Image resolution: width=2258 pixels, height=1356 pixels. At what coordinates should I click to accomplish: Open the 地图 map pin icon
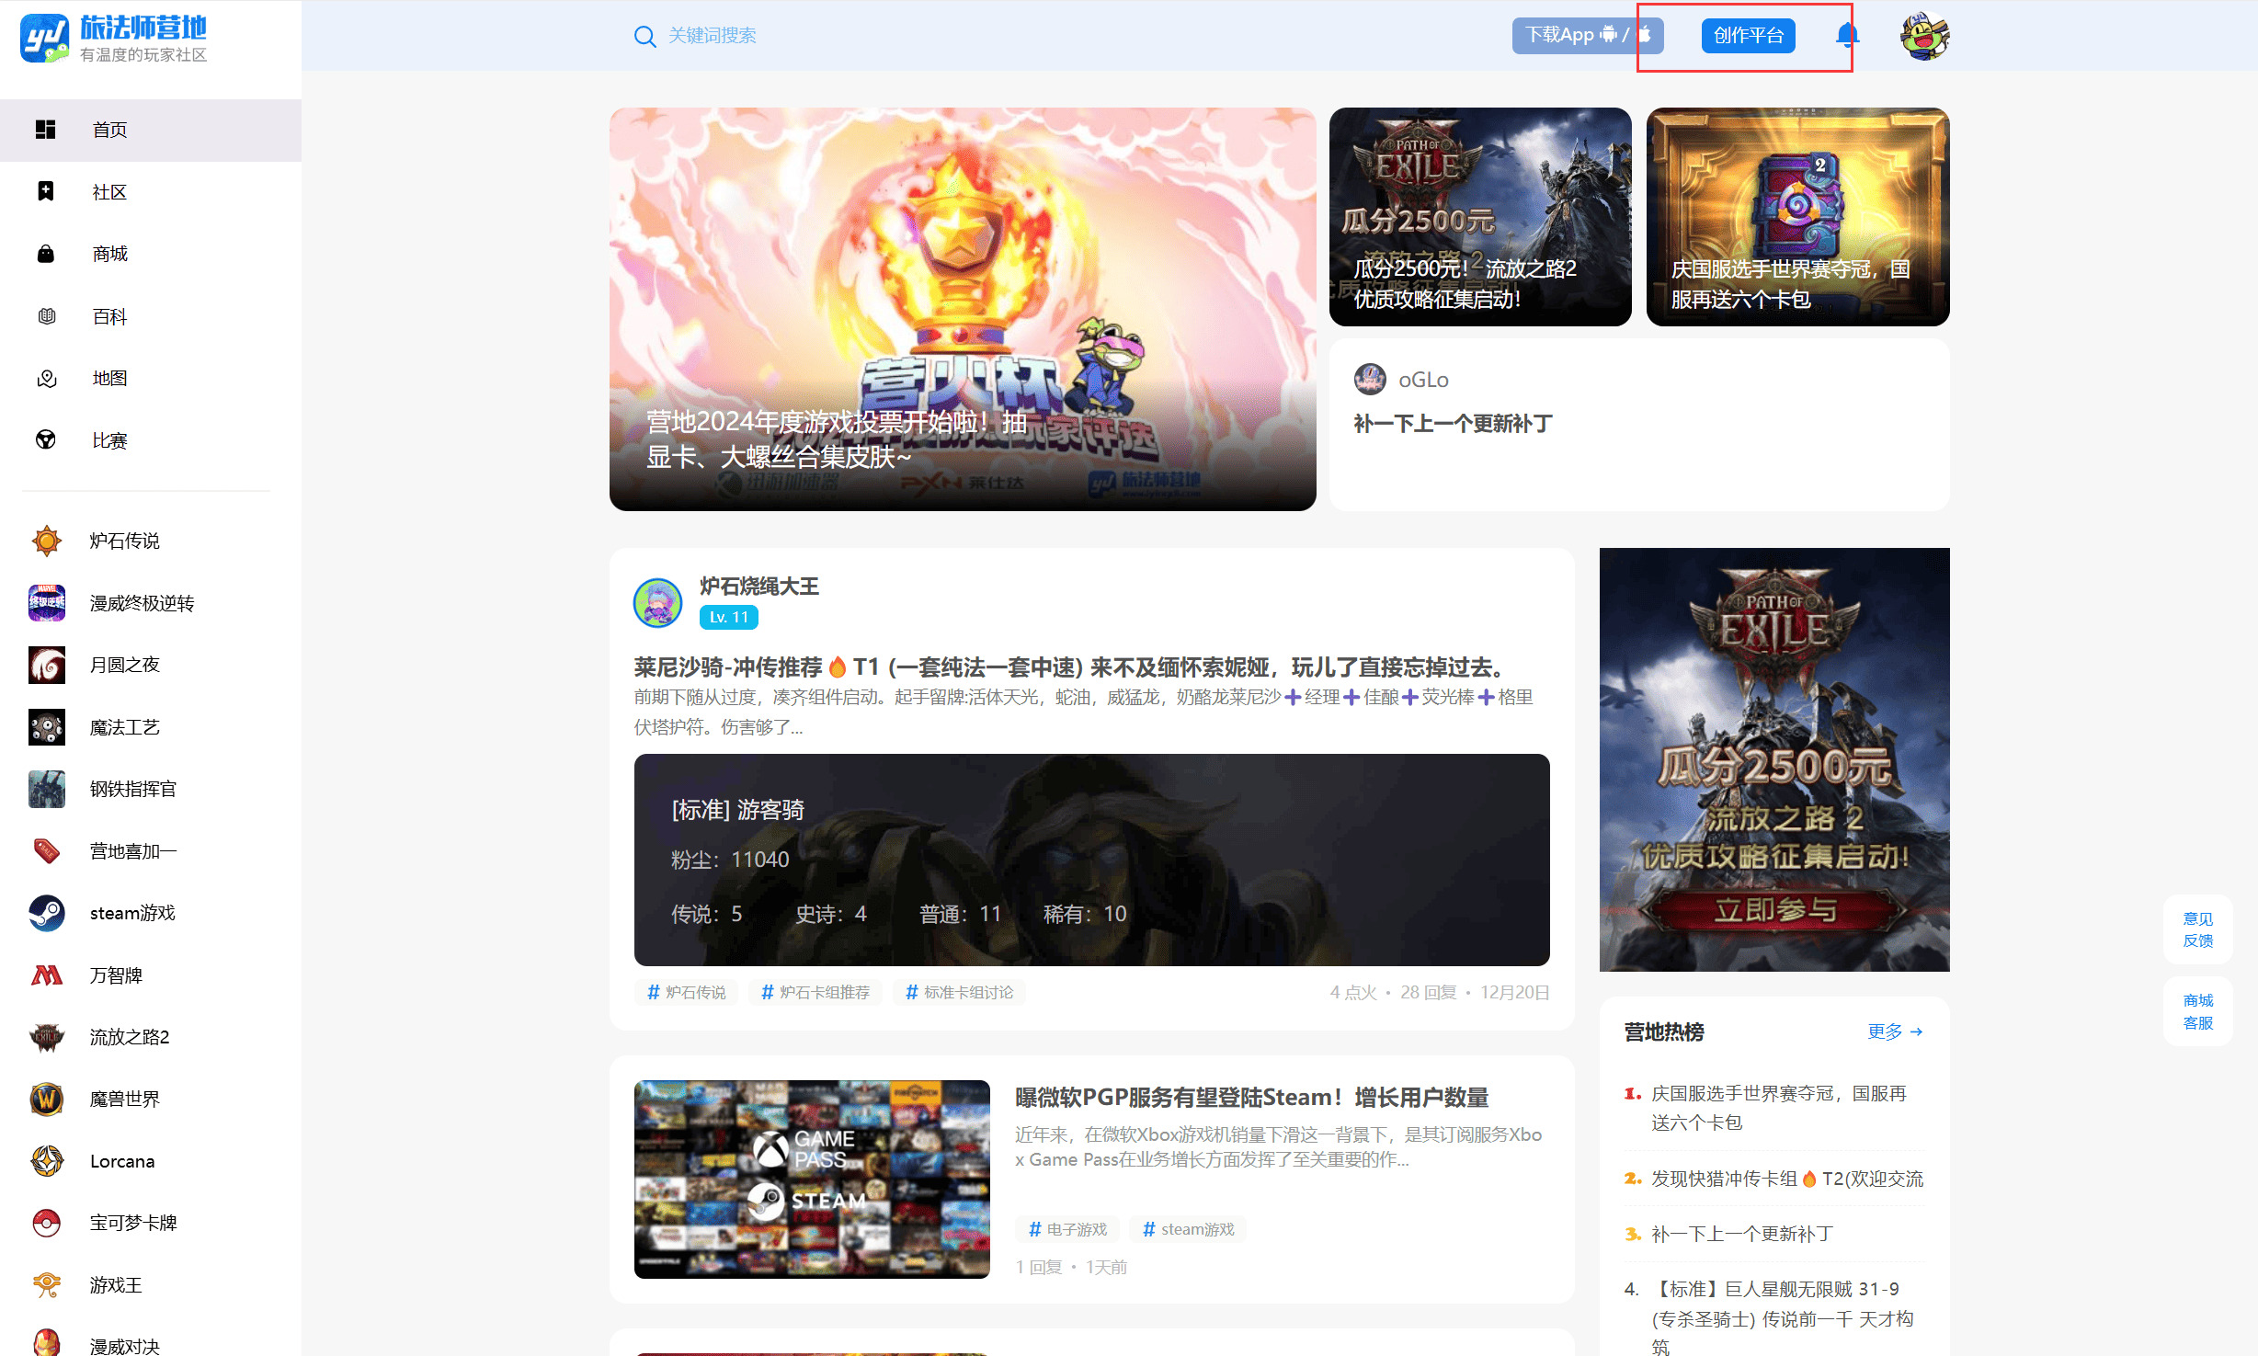click(x=46, y=378)
